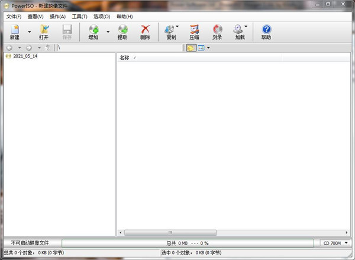Click the Copy (复制) disc icon
The height and width of the screenshot is (260, 355).
click(170, 32)
